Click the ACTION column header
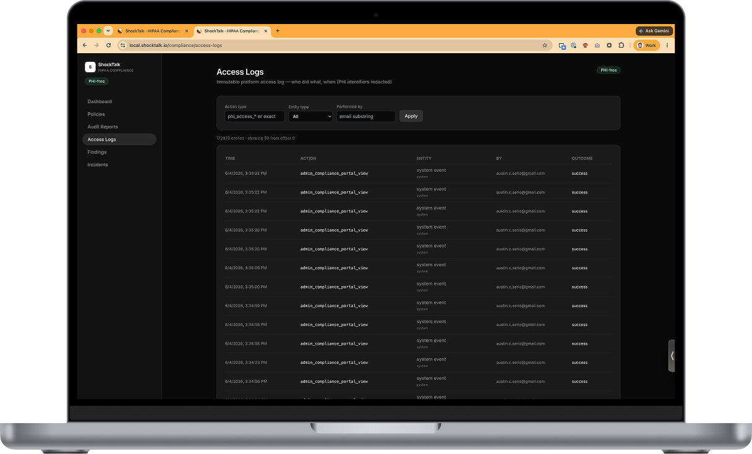Viewport: 752px width, 454px height. [308, 159]
